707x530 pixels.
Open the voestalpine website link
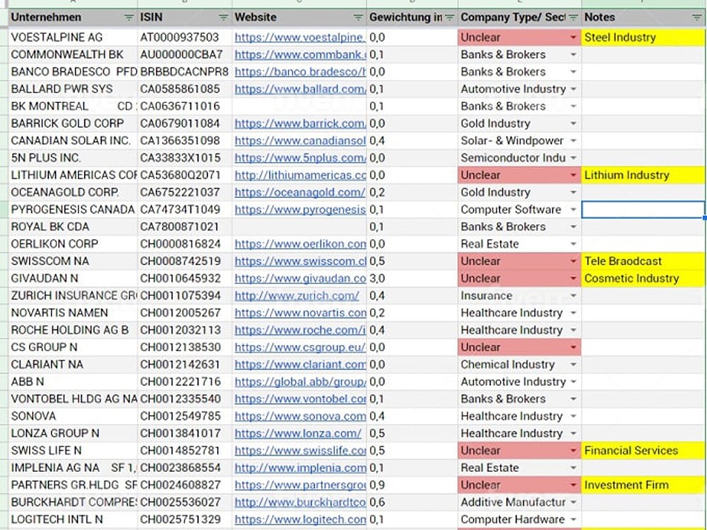(300, 37)
